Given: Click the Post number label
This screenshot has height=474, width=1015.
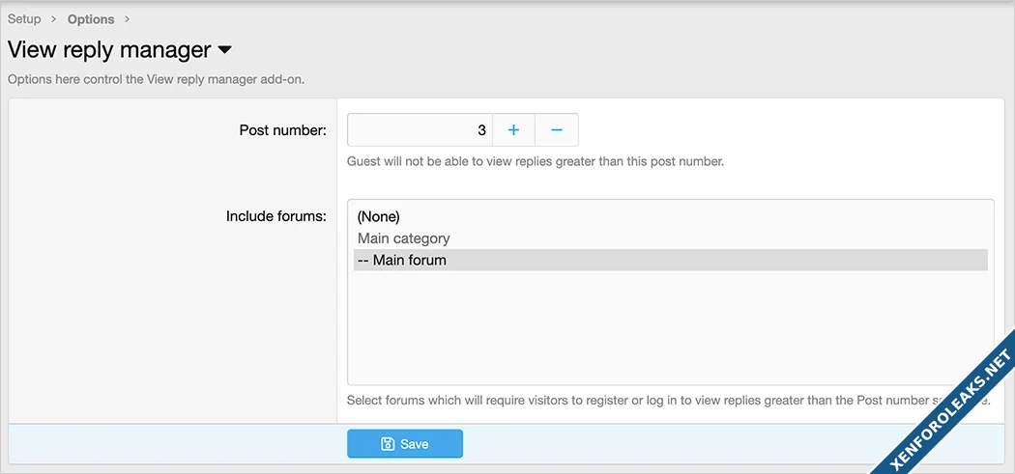Looking at the screenshot, I should point(282,130).
